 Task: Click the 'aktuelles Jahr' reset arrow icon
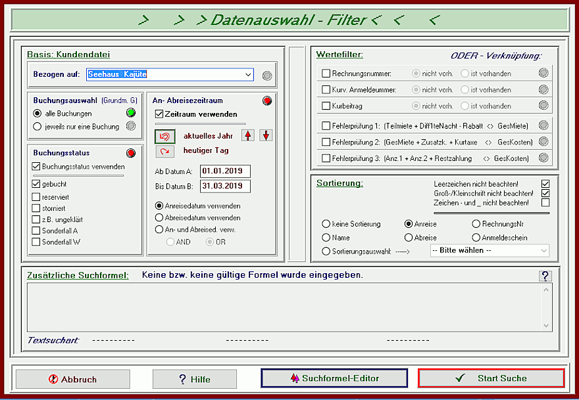(163, 136)
